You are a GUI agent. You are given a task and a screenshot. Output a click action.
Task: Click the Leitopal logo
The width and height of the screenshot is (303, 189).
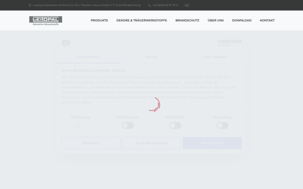click(x=45, y=21)
